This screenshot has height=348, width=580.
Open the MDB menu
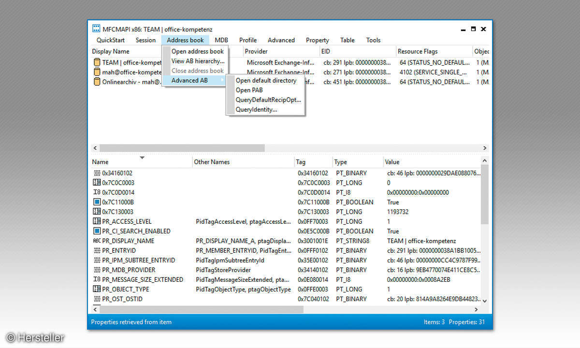221,40
